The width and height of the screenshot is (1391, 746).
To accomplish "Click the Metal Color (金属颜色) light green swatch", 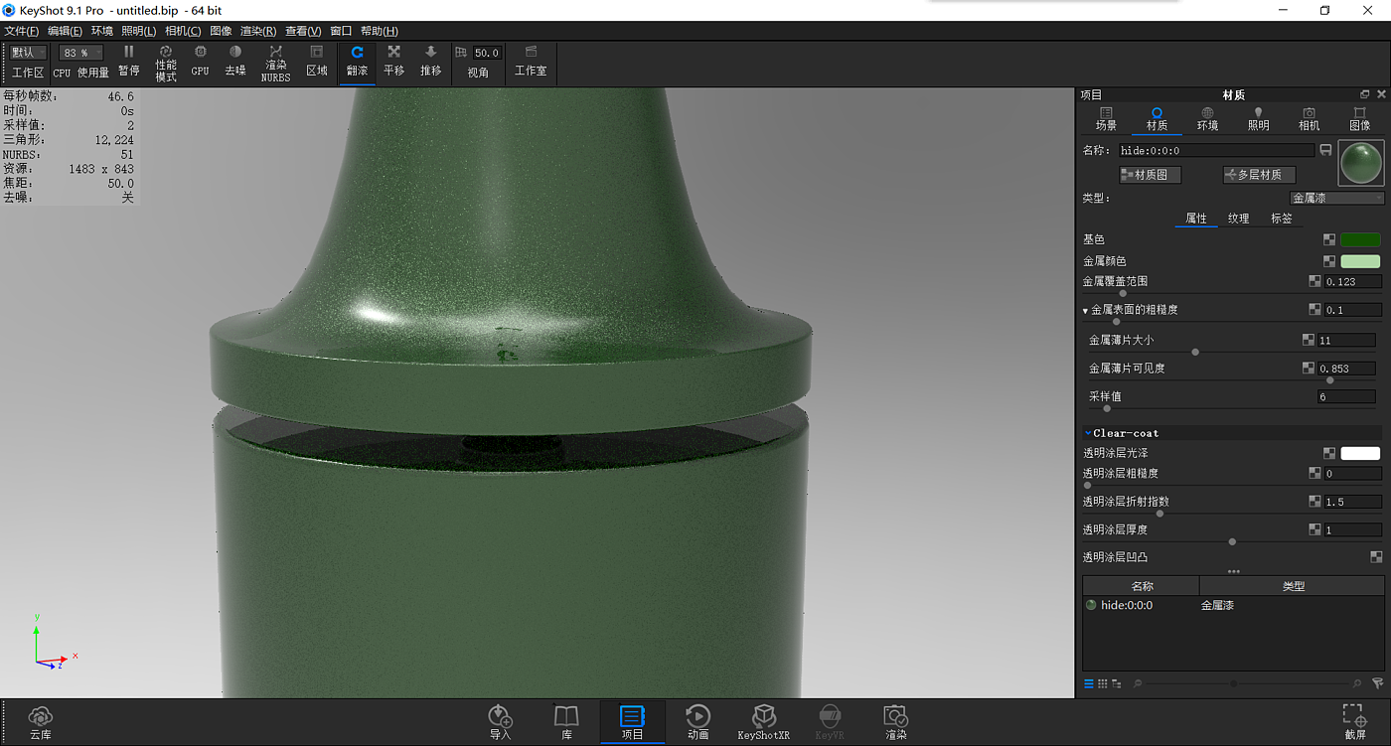I will point(1360,261).
